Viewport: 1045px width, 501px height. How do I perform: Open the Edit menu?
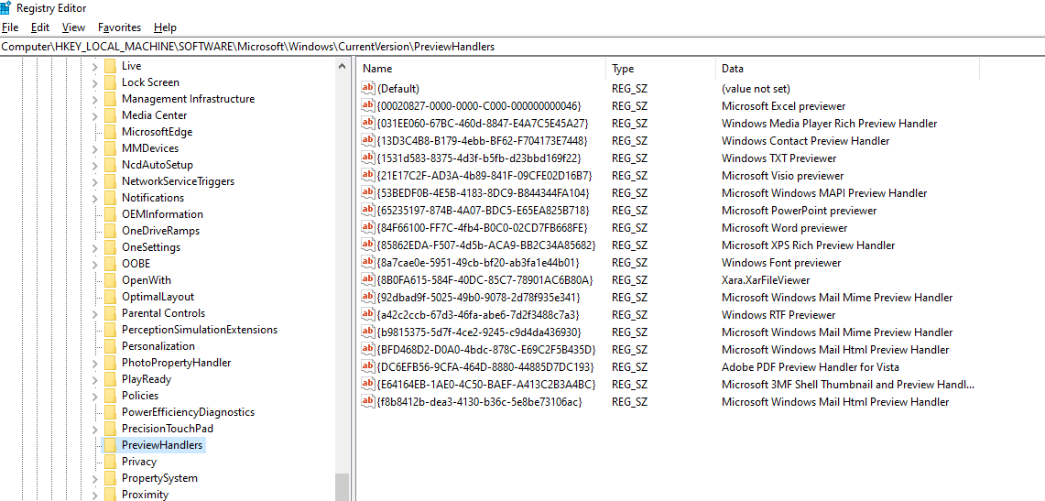click(x=40, y=27)
